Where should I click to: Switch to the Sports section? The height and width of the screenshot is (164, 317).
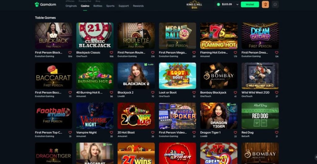[x=111, y=6]
